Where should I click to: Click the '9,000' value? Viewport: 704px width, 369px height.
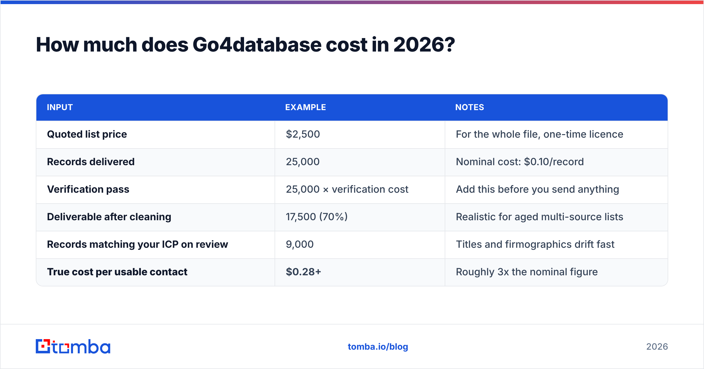[300, 244]
